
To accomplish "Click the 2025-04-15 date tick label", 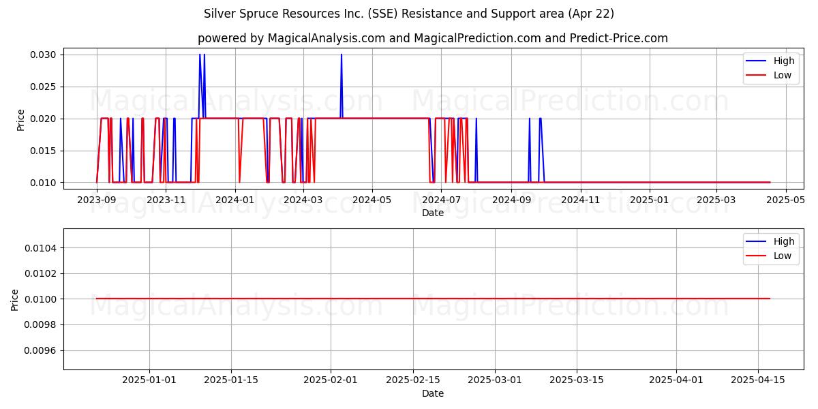I will [758, 381].
